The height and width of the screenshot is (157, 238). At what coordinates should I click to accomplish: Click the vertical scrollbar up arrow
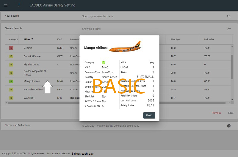click(x=232, y=46)
